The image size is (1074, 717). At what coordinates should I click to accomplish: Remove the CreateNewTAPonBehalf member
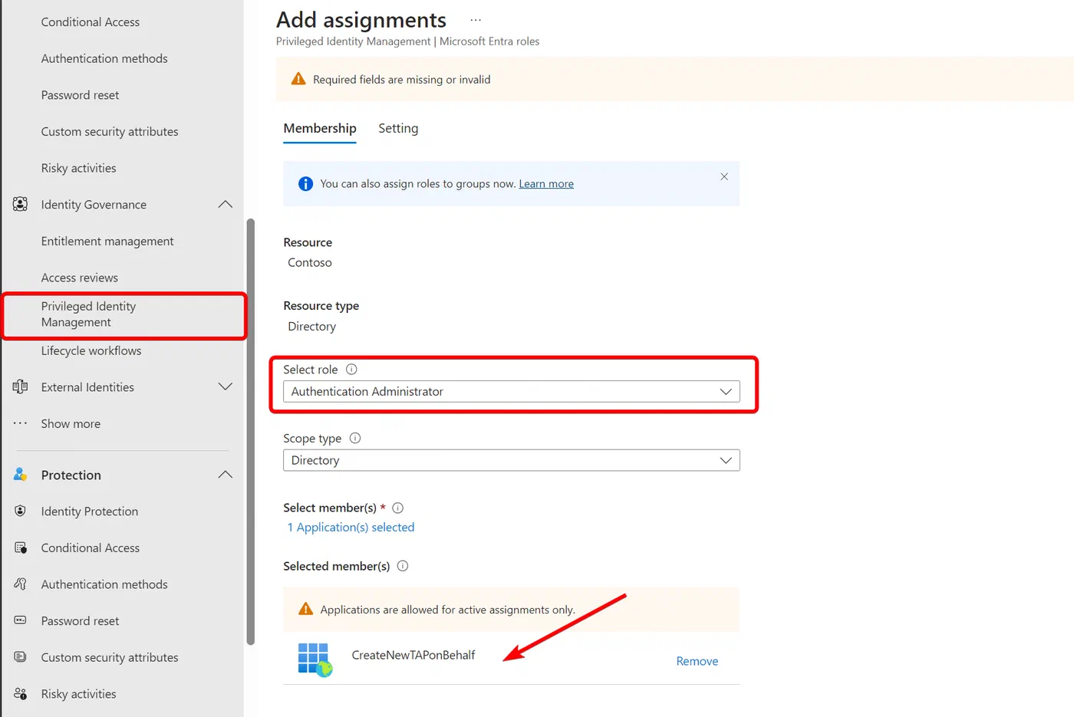point(697,661)
